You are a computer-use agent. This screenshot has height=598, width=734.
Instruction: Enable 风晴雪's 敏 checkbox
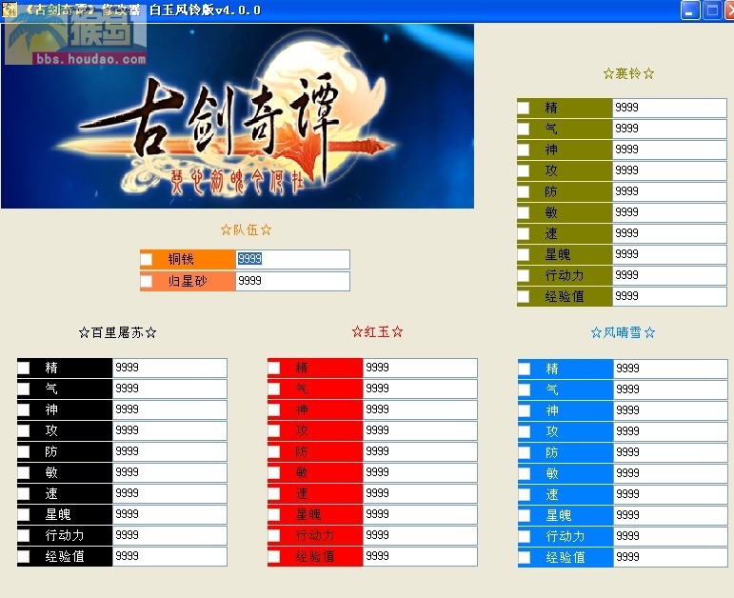[x=525, y=473]
